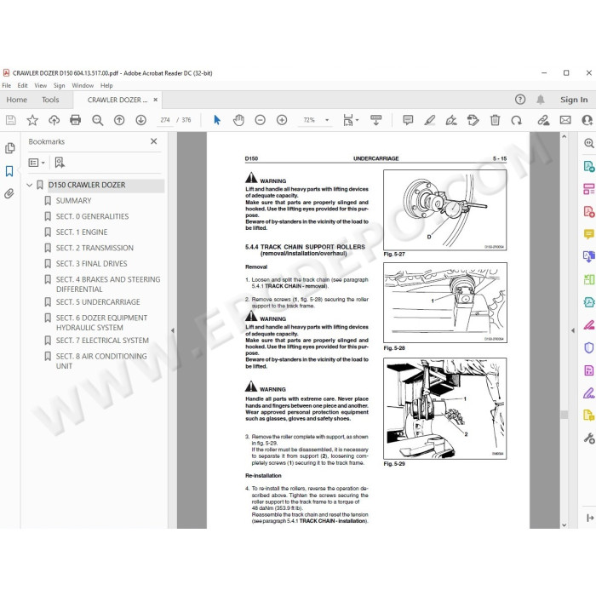Click Find current bookmark icon
The image size is (596, 596).
(x=60, y=163)
